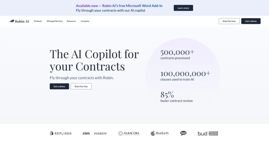This screenshot has height=151, width=269.
Task: Click the hero Start for free button
Action: coord(81,86)
